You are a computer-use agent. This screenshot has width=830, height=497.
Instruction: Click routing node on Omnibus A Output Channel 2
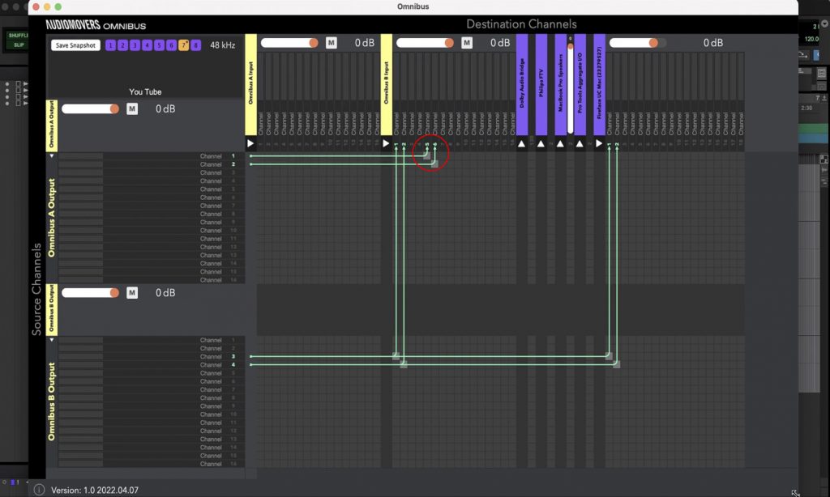[434, 164]
